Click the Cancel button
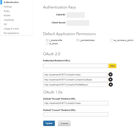 (64, 123)
